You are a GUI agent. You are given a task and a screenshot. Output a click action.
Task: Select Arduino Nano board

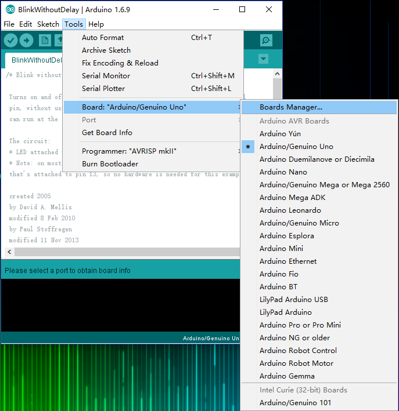pyautogui.click(x=319, y=172)
